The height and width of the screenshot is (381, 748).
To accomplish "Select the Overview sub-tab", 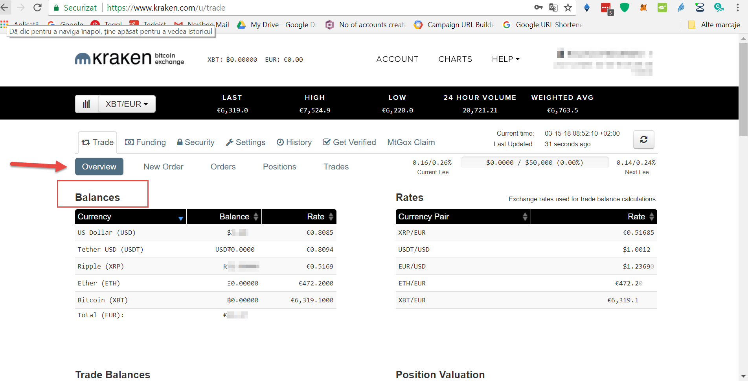I will tap(99, 167).
